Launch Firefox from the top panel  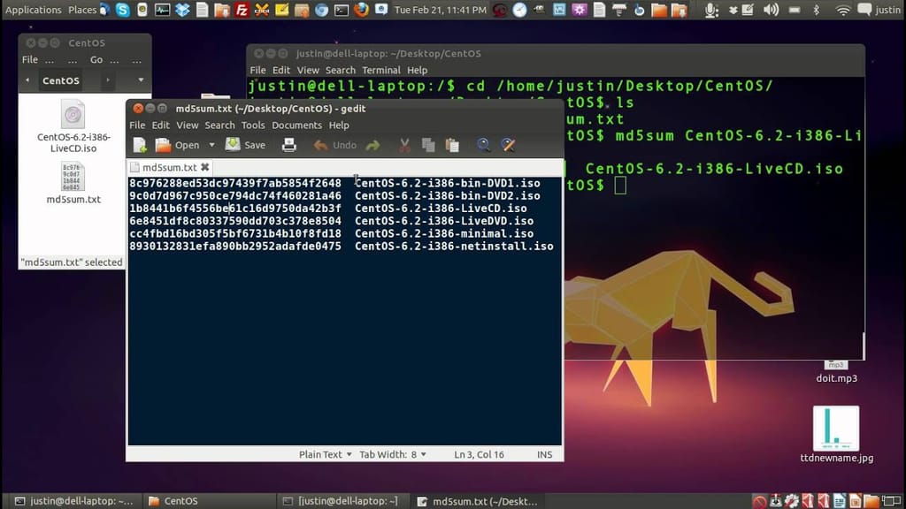pos(361,10)
